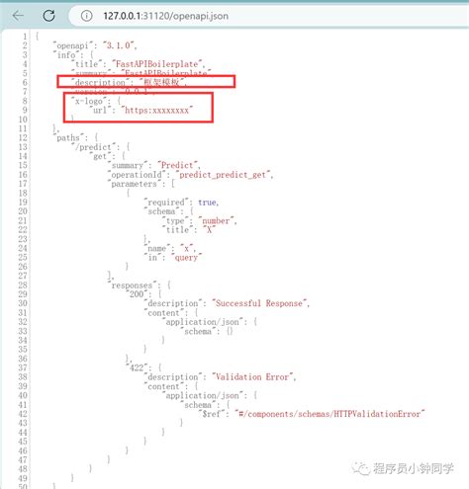Select the summary value "Predict"
Screen dimensions: 469x489
pyautogui.click(x=177, y=165)
